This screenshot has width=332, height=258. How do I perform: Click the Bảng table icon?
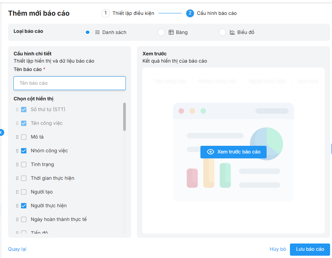point(171,32)
